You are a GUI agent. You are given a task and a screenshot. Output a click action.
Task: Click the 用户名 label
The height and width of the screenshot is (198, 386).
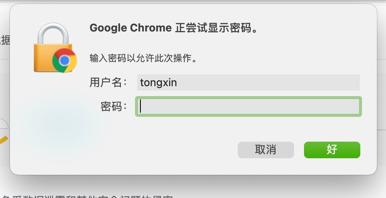[108, 82]
